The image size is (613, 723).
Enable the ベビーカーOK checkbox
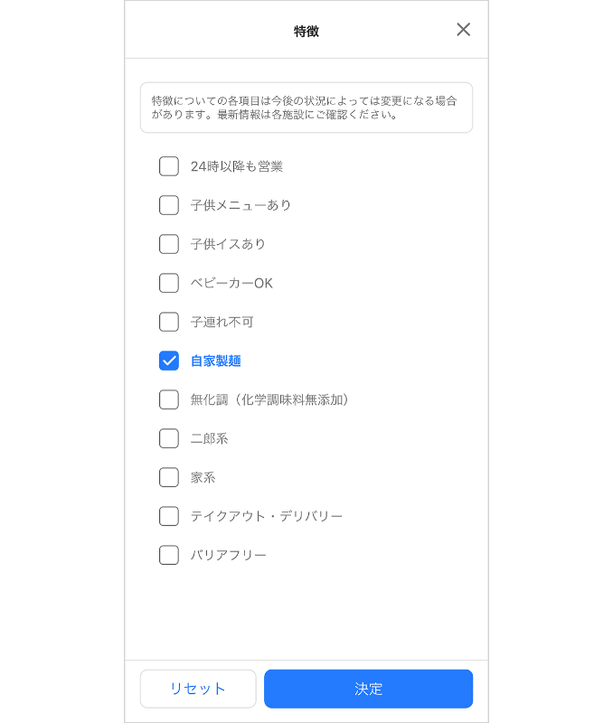tap(168, 283)
